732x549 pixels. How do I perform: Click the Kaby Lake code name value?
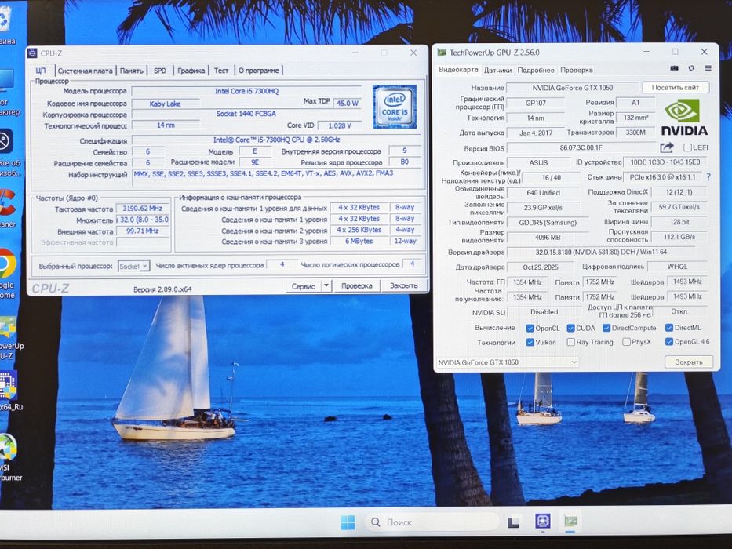point(166,104)
